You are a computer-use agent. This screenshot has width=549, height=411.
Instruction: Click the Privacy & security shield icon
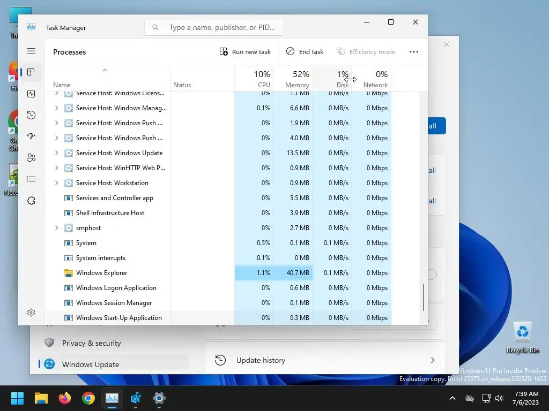[49, 343]
